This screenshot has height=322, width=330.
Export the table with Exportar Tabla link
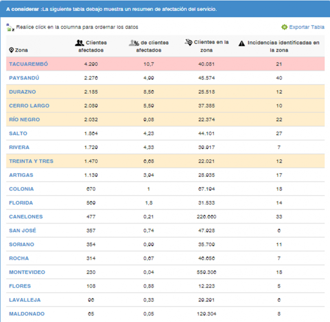(x=306, y=27)
